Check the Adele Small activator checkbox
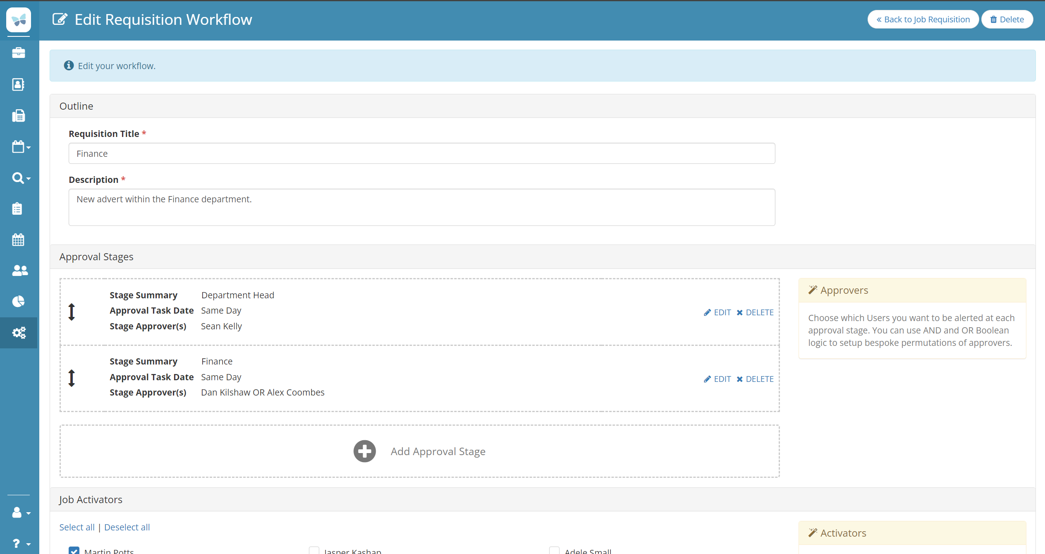 [x=554, y=551]
